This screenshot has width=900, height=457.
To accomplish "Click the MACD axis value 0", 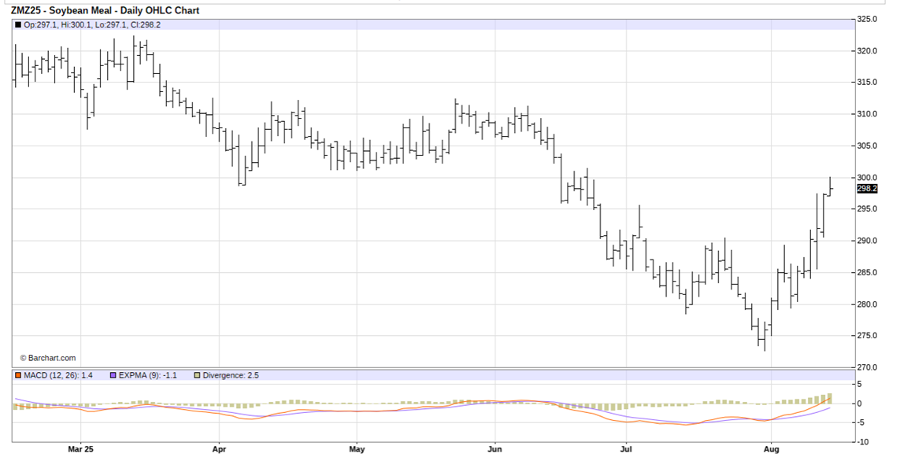I will (x=859, y=404).
